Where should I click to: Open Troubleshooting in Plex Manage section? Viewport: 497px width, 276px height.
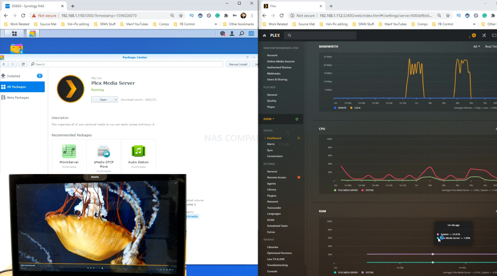(277, 265)
